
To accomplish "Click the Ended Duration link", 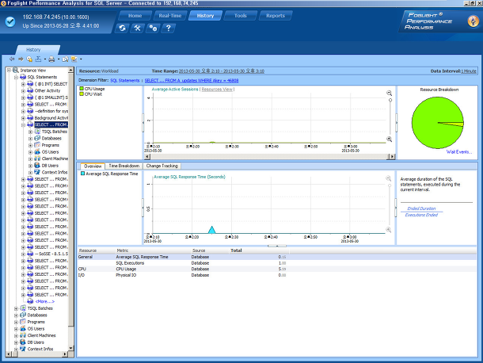I will (x=421, y=208).
